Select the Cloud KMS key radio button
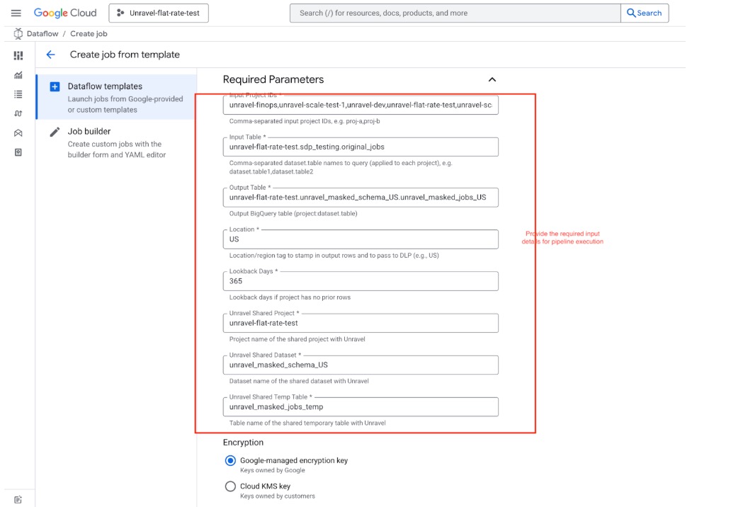The height and width of the screenshot is (507, 748). pyautogui.click(x=230, y=486)
